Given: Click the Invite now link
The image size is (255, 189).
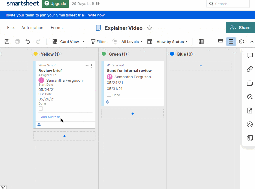Looking at the screenshot, I should pyautogui.click(x=95, y=15).
